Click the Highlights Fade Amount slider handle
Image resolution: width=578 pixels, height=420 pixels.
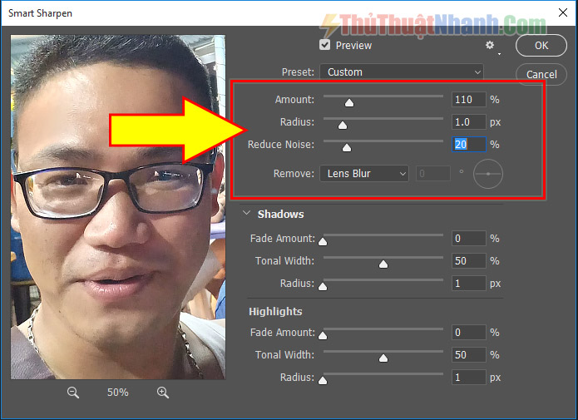pyautogui.click(x=323, y=335)
